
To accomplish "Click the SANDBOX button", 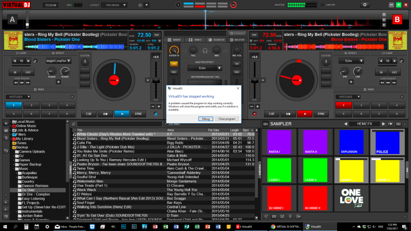I will [237, 33].
